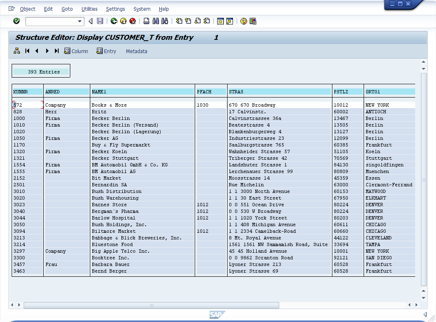
Task: Go to first entry arrow icon
Action: [x=27, y=51]
